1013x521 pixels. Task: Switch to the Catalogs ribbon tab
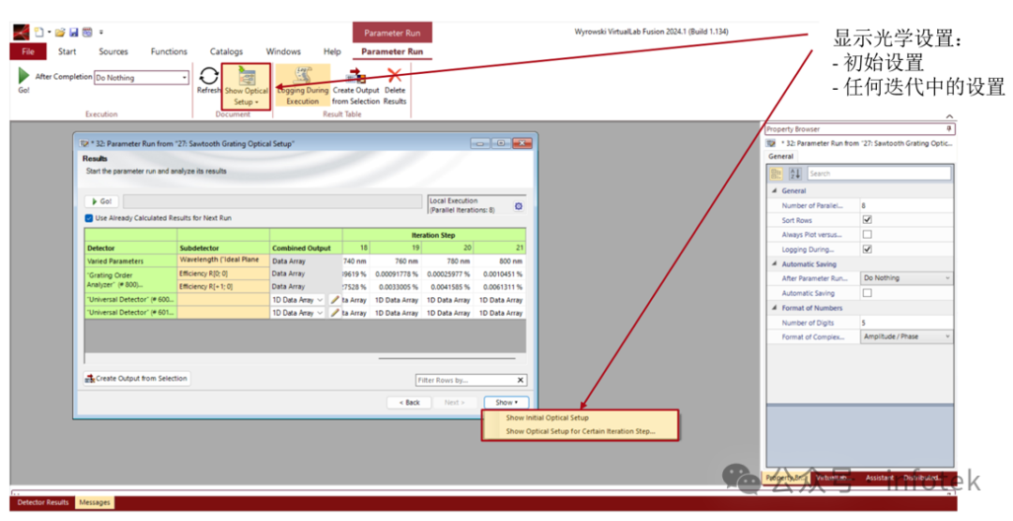(x=226, y=52)
